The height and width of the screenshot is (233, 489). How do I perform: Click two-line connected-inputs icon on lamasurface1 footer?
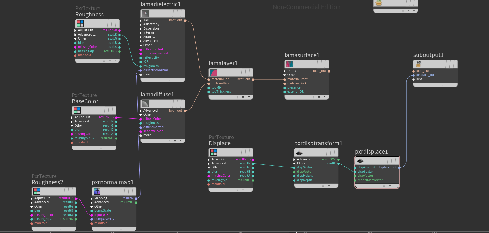click(x=319, y=97)
